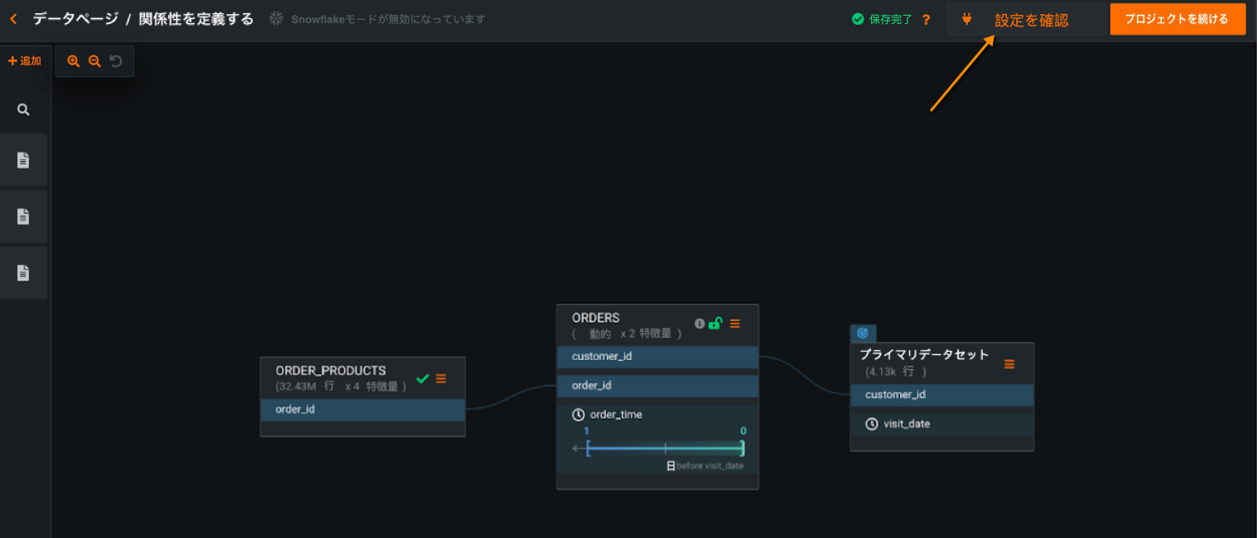Reset the canvas zoom with the undo icon
Screen dimensions: 1257x538
(116, 61)
